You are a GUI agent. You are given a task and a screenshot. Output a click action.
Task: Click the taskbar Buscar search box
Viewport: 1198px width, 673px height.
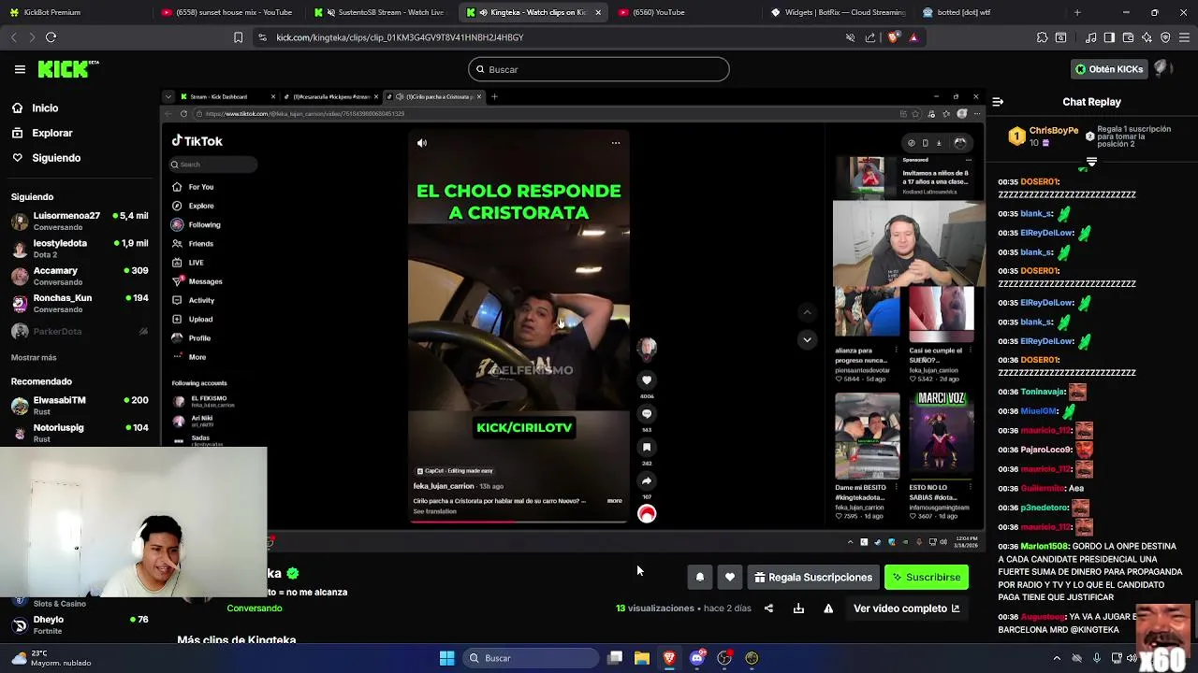tap(531, 658)
